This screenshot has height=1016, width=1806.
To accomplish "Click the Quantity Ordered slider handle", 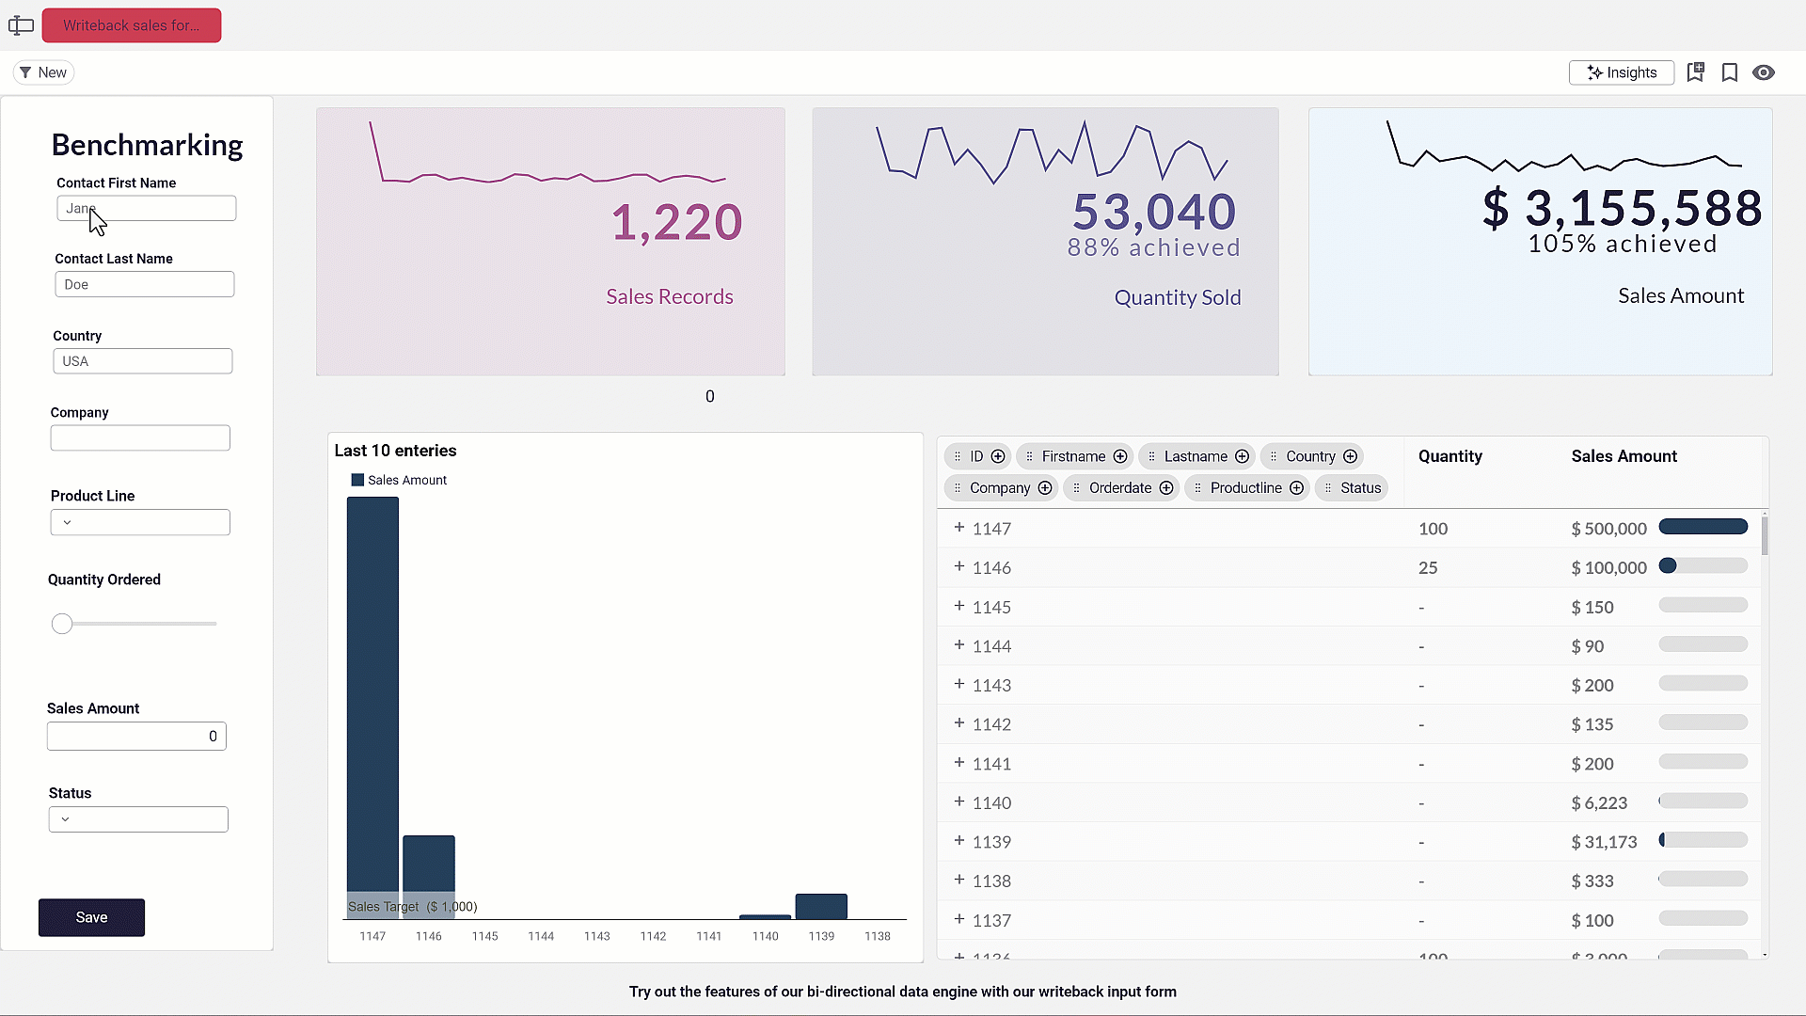I will tap(62, 624).
